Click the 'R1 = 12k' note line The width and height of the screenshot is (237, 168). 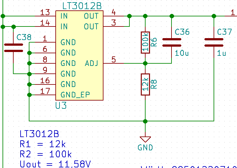43,144
